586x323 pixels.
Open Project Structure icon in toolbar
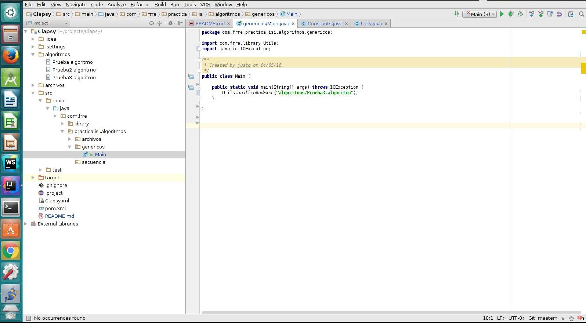pyautogui.click(x=570, y=14)
